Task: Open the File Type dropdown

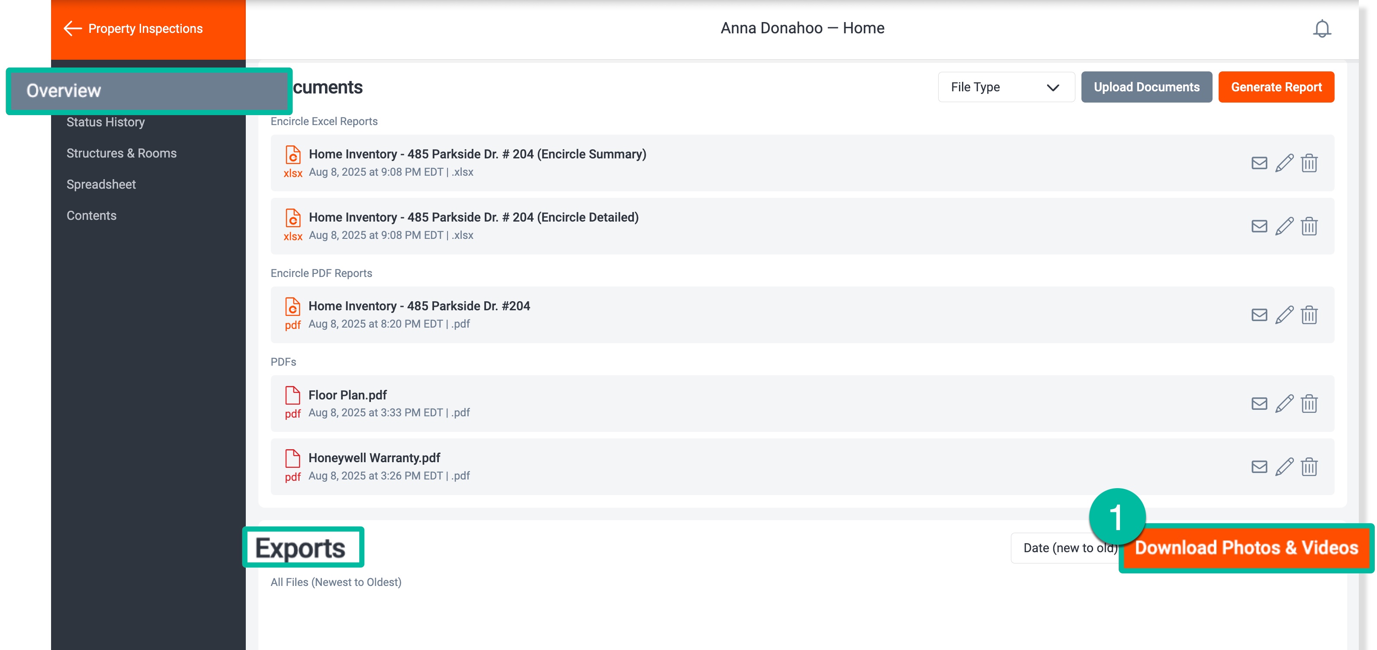Action: 1006,87
